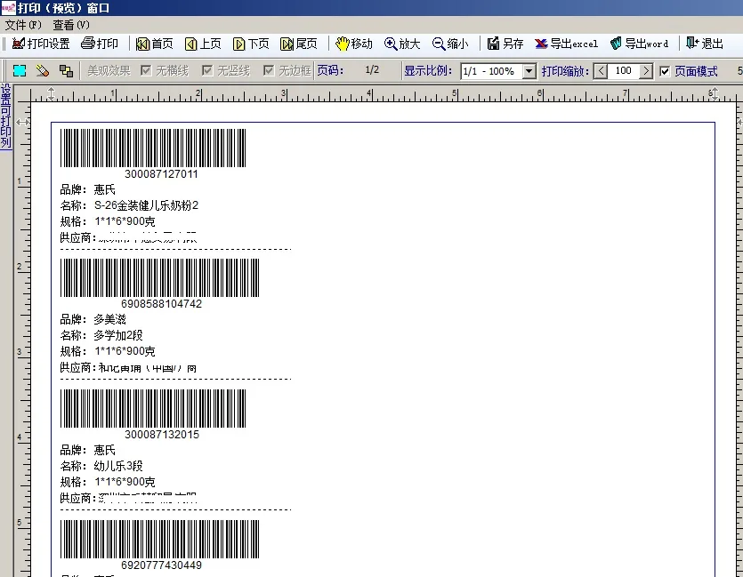Uncheck the 页面模式 checkbox
Image resolution: width=743 pixels, height=577 pixels.
(665, 71)
